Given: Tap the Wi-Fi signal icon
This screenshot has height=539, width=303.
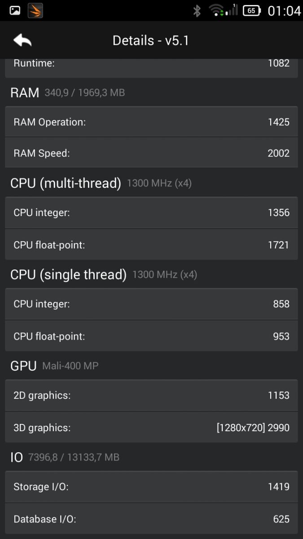Looking at the screenshot, I should 216,10.
